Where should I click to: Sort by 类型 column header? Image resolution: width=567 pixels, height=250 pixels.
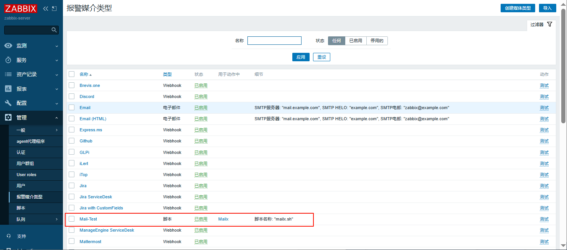pos(167,74)
